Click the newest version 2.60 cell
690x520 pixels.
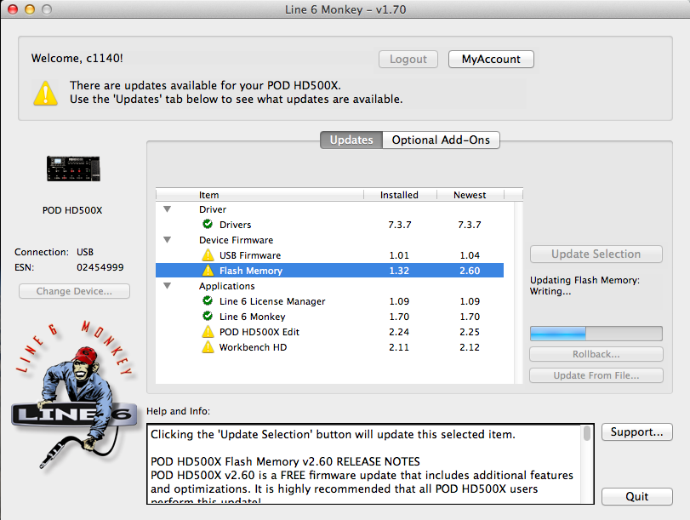[x=470, y=271]
